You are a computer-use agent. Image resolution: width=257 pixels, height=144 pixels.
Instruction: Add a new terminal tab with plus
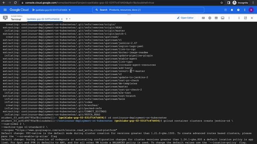[x=67, y=19]
